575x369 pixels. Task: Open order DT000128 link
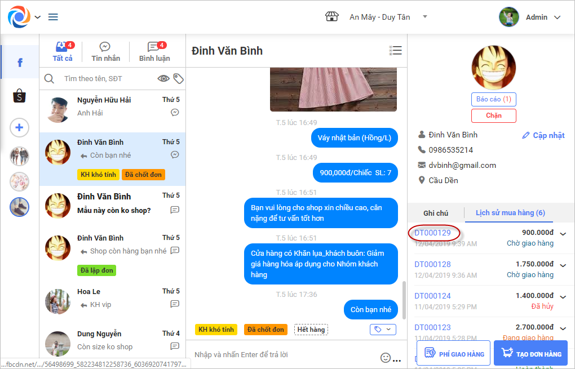433,264
